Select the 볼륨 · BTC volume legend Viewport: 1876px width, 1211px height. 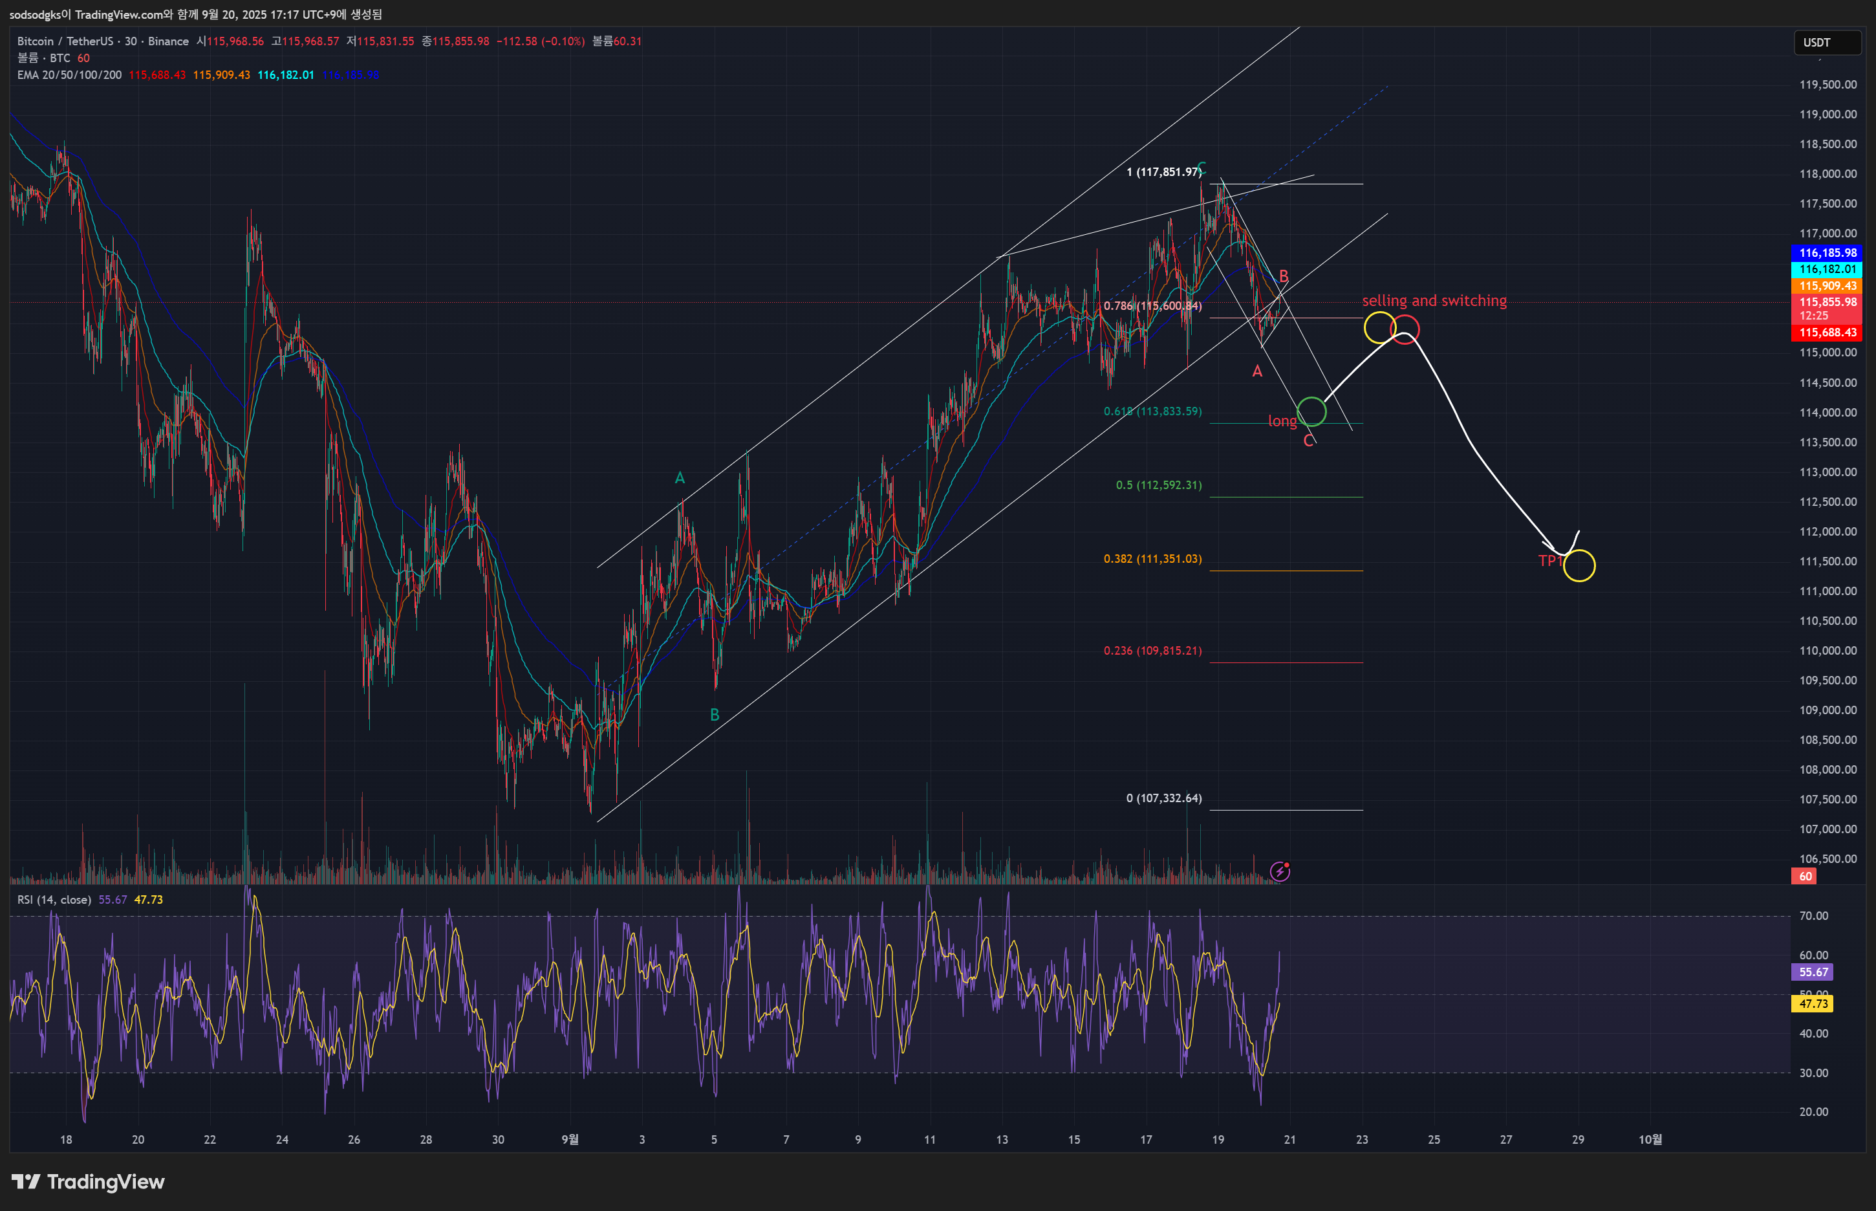pyautogui.click(x=44, y=58)
